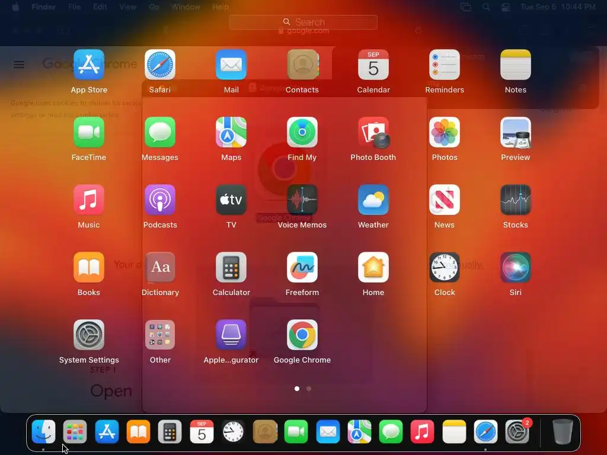Screen dimensions: 607x455
Task: Open Finder from the Dock
Action: click(x=43, y=431)
